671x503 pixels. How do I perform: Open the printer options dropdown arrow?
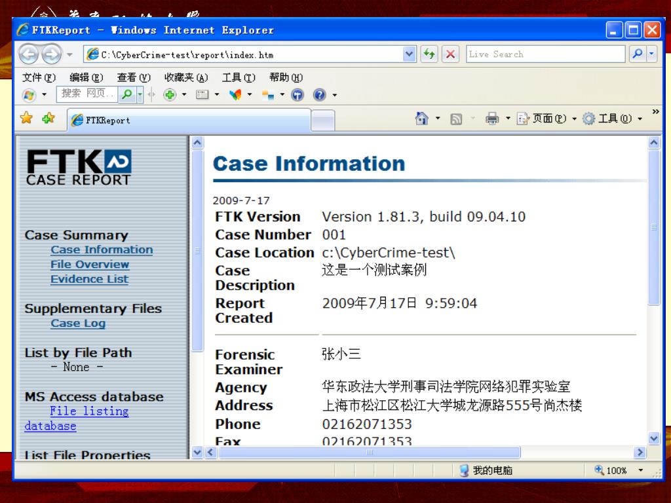pos(508,119)
